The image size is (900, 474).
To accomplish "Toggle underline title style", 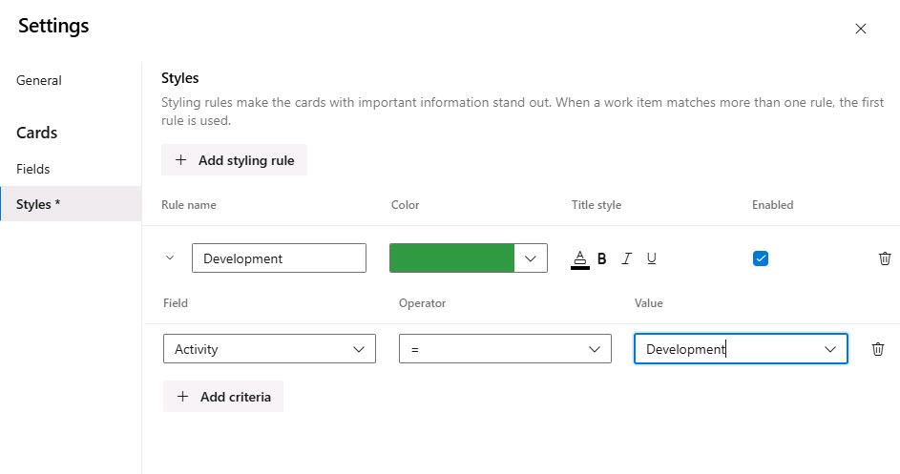I will 652,258.
